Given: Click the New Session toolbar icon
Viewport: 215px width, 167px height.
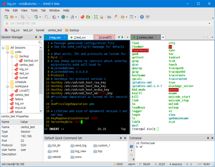Looking at the screenshot, I should [6, 17].
